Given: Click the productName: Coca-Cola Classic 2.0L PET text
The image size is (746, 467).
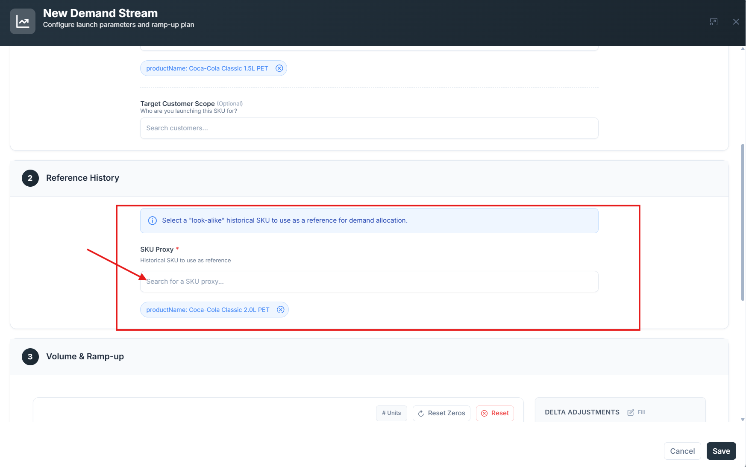Looking at the screenshot, I should click(x=208, y=310).
